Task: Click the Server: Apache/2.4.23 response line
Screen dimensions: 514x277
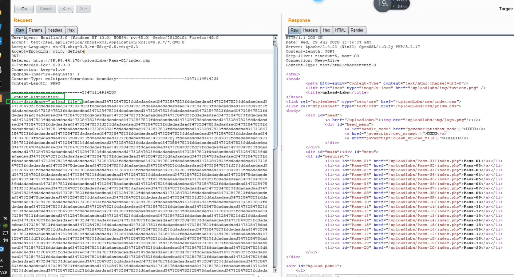Action: 353,47
